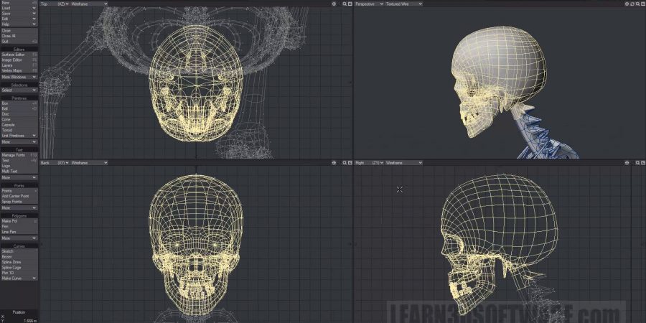Expand the More Windows dropdown
The height and width of the screenshot is (323, 646).
coord(19,76)
